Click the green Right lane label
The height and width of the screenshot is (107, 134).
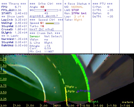[94, 102]
